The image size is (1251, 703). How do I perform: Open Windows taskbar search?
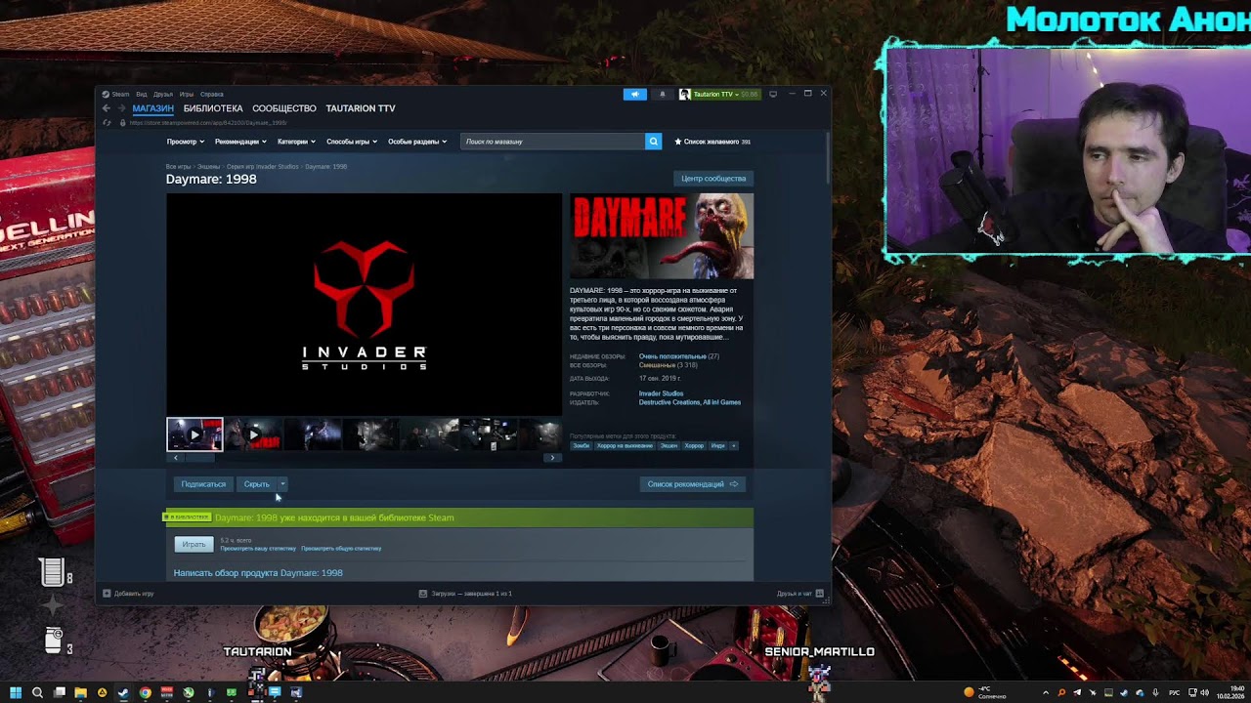tap(37, 693)
